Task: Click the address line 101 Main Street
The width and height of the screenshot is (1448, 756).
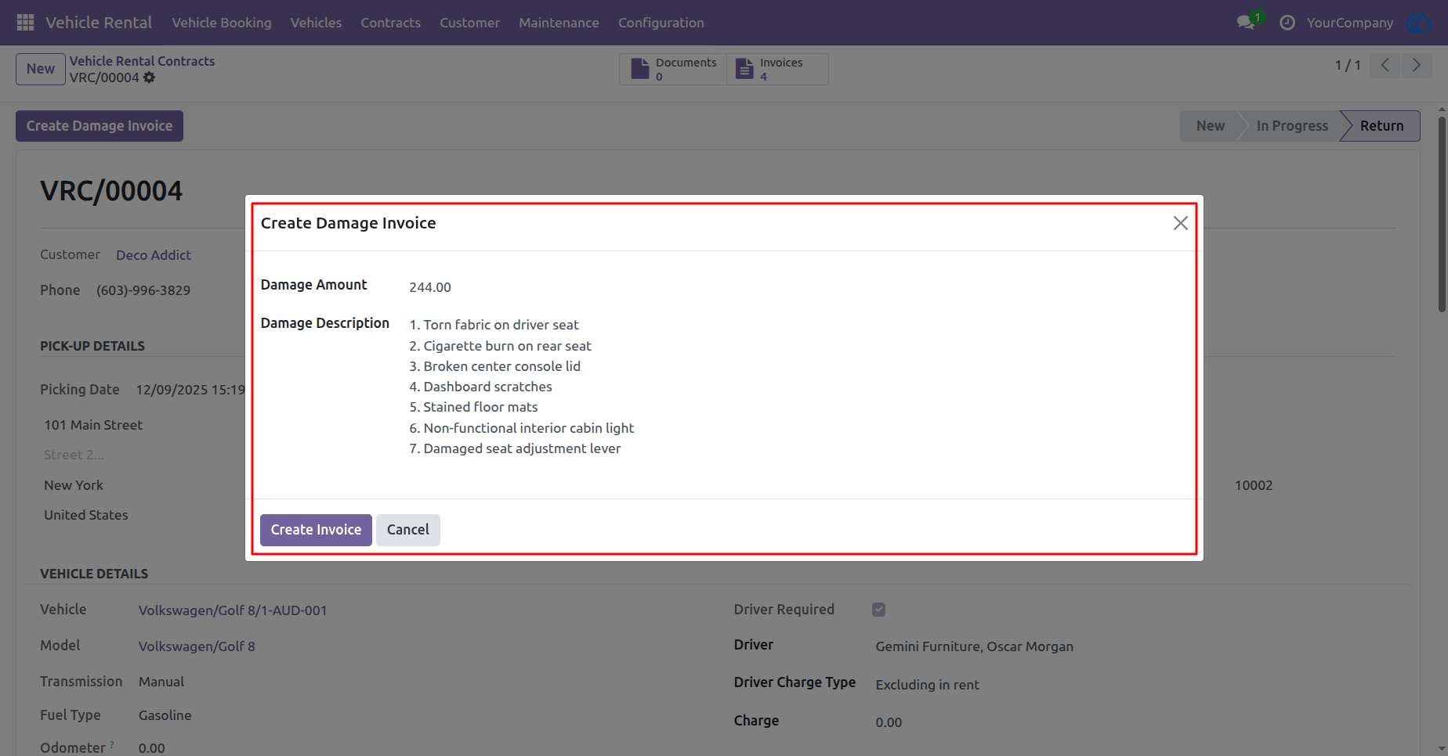Action: 93,425
